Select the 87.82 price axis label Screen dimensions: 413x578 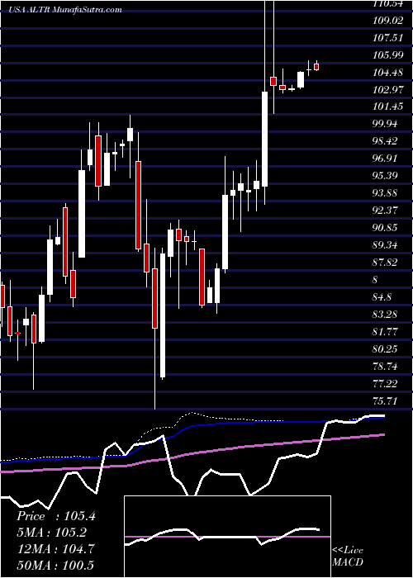point(385,262)
